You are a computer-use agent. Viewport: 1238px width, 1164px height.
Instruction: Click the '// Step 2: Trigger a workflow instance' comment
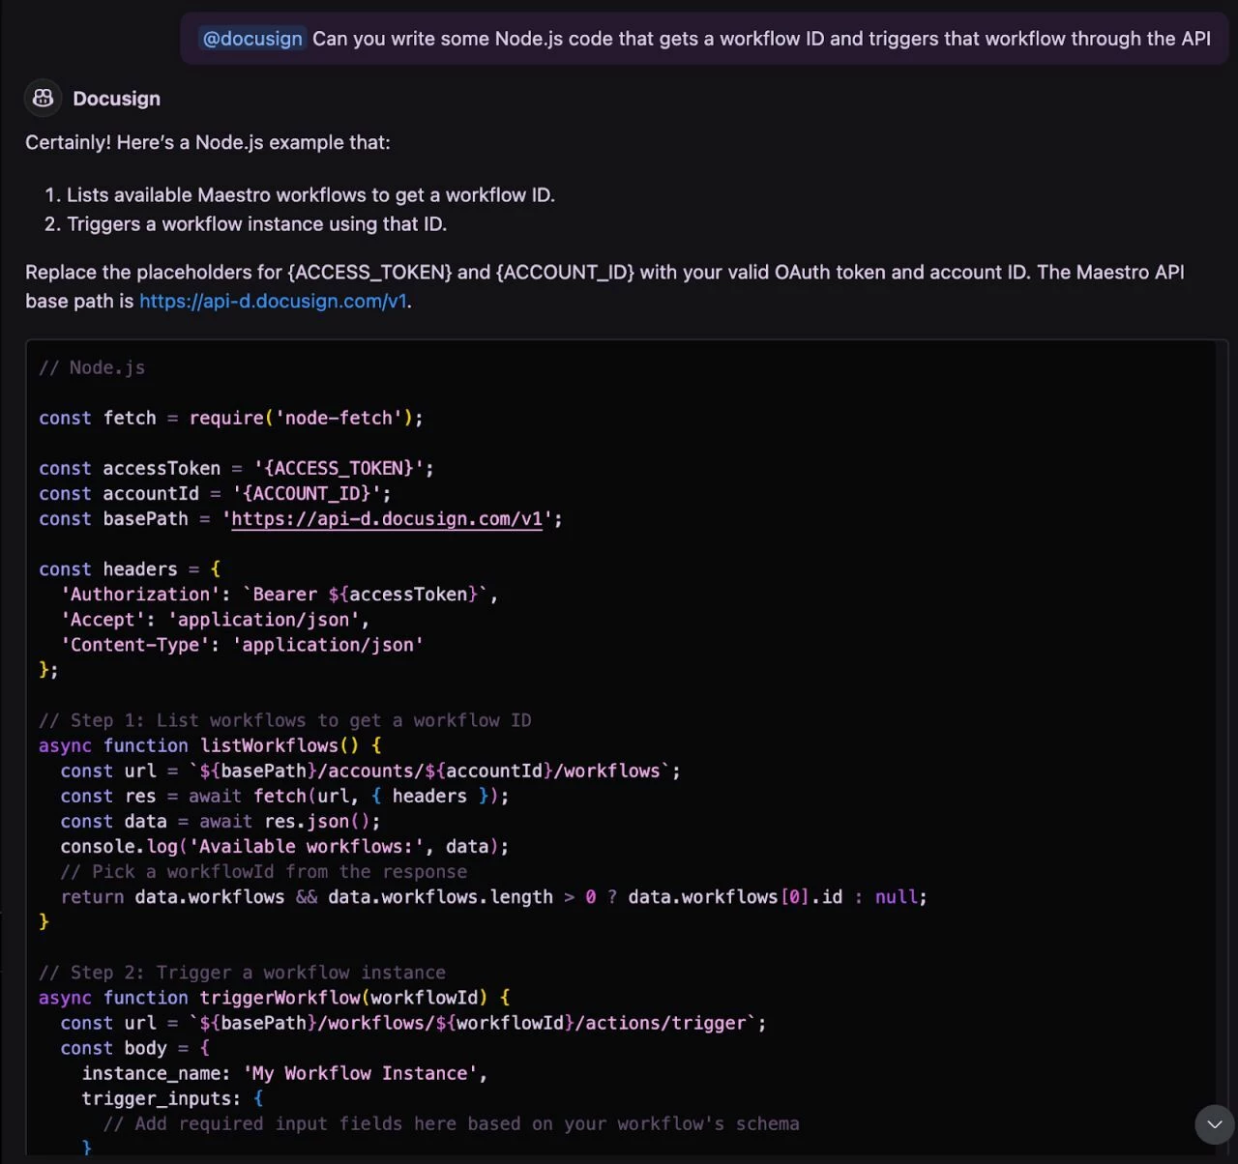tap(242, 973)
